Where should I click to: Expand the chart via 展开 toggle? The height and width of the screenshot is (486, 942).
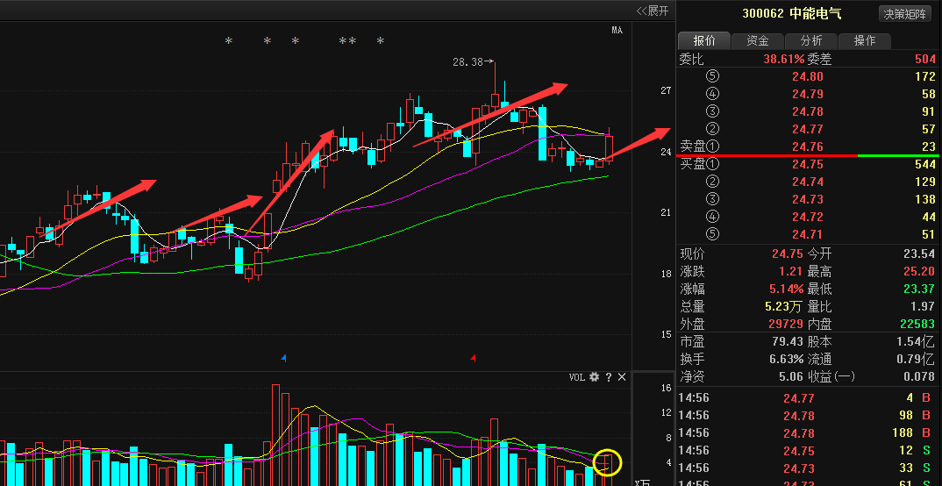[653, 11]
